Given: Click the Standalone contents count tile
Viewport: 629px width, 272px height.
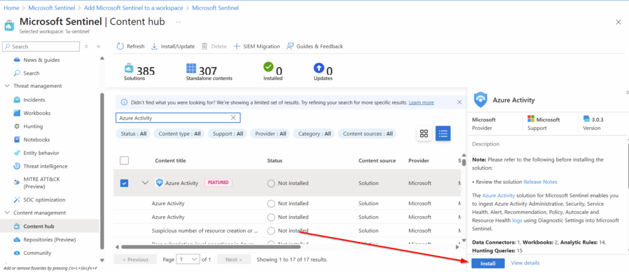Looking at the screenshot, I should click(209, 71).
